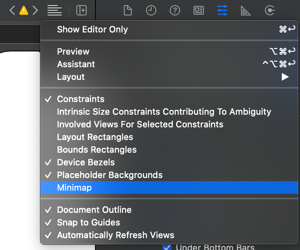Choose Preview from the menu
Viewport: 300px width, 250px height.
click(x=169, y=51)
